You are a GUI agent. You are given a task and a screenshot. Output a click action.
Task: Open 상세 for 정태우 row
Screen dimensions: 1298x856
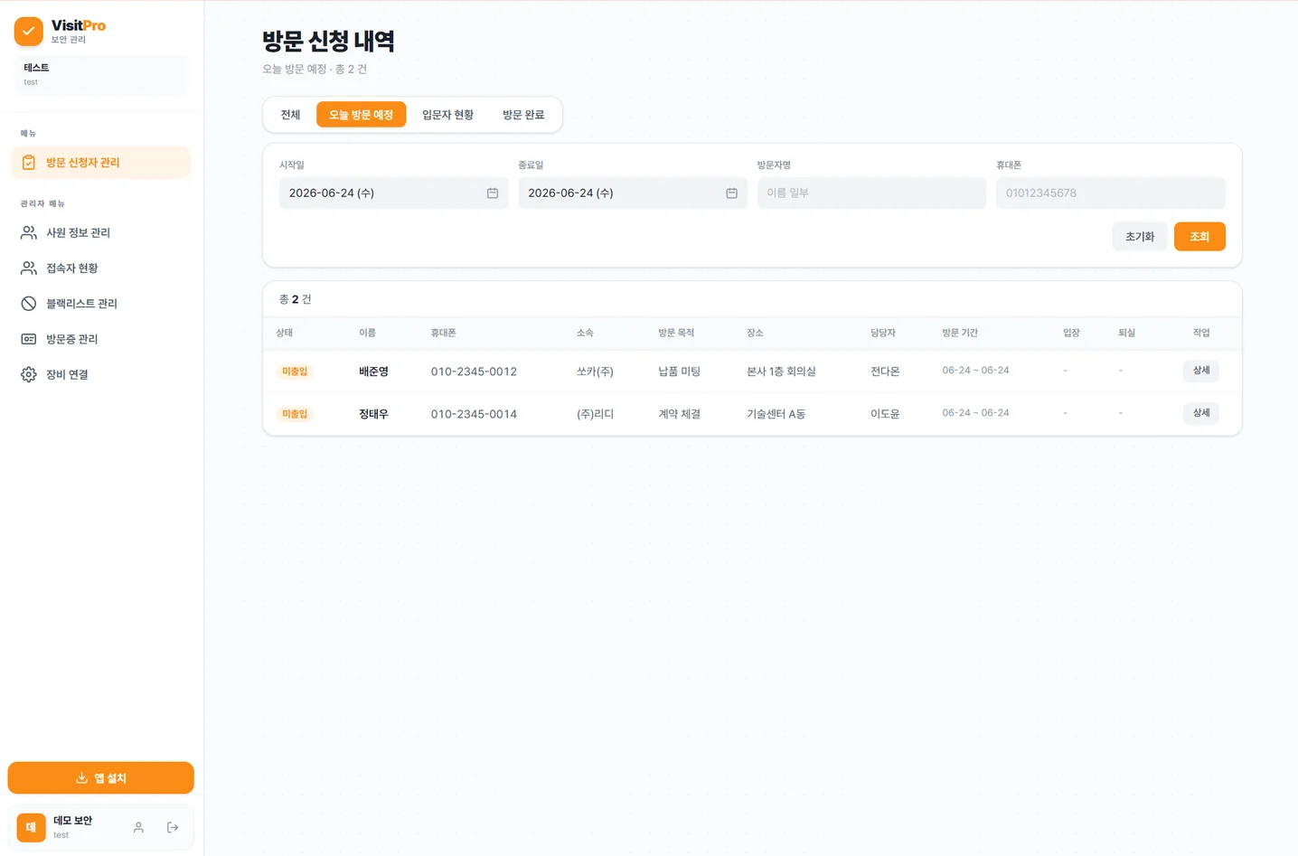(1201, 413)
